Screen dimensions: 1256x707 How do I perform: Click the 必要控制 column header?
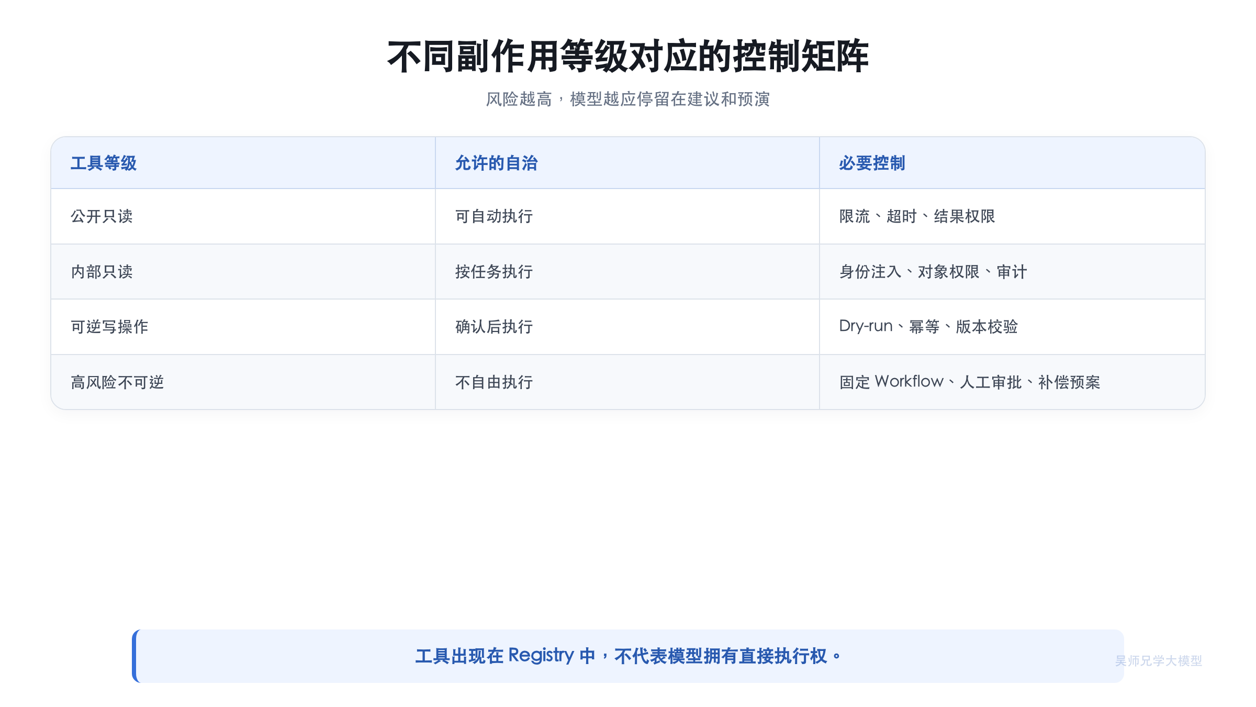pos(1012,163)
